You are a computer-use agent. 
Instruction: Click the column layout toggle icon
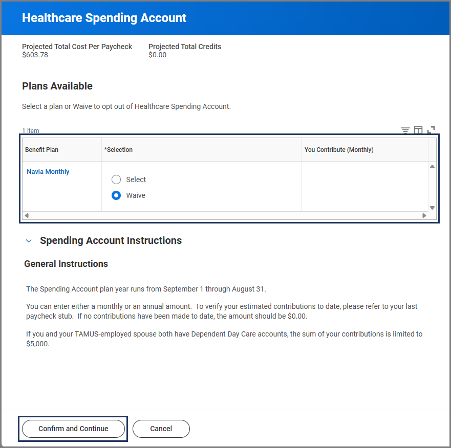[x=418, y=130]
